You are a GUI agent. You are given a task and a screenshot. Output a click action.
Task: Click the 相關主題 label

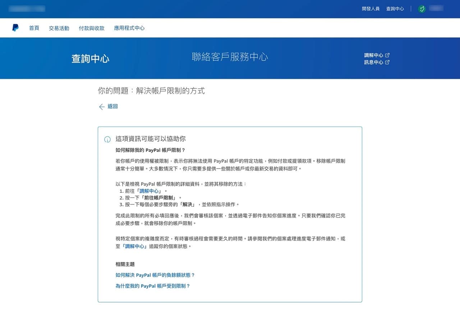point(125,264)
